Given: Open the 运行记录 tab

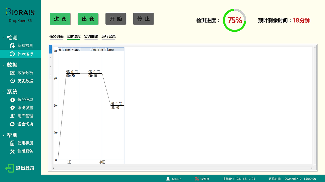Looking at the screenshot, I should [108, 37].
